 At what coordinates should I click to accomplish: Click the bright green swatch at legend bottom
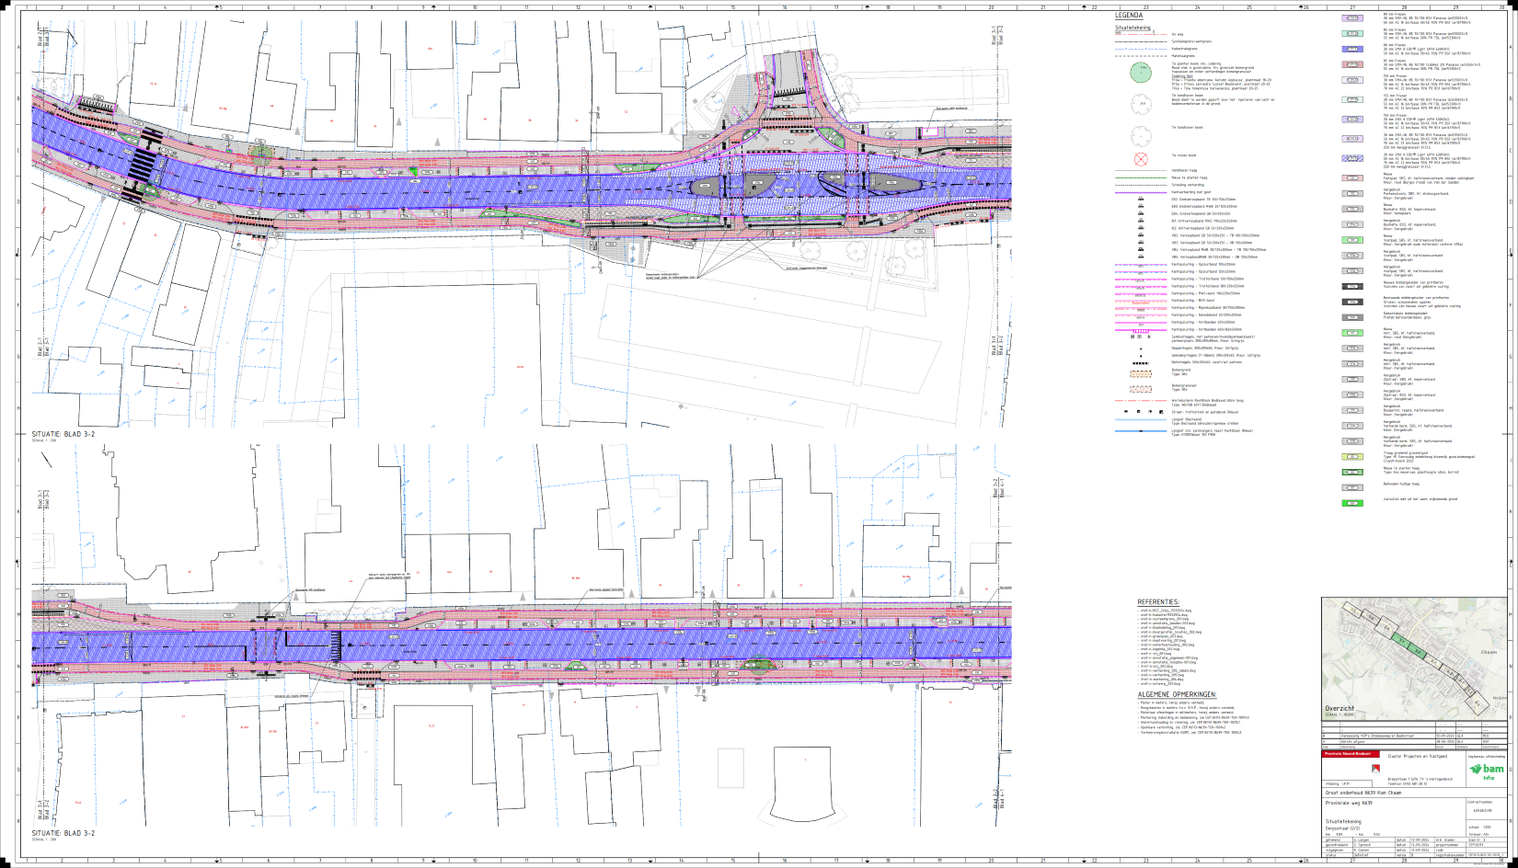(1352, 503)
